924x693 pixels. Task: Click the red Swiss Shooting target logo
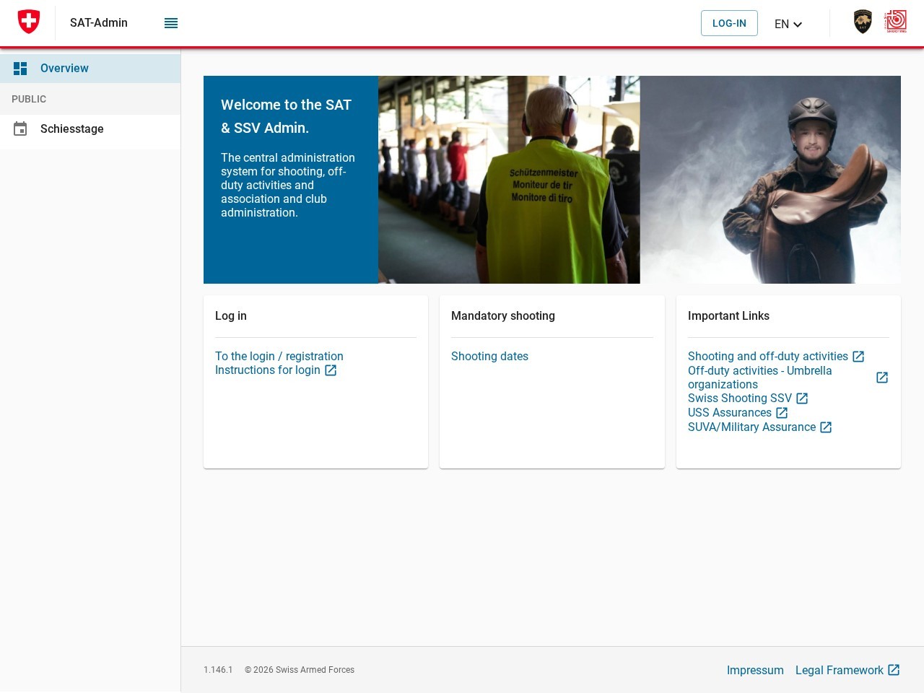pos(896,22)
